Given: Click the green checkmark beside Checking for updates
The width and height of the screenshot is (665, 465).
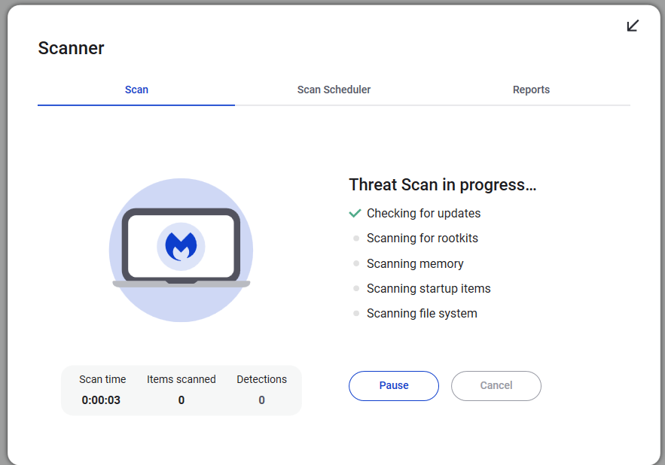Looking at the screenshot, I should (355, 213).
